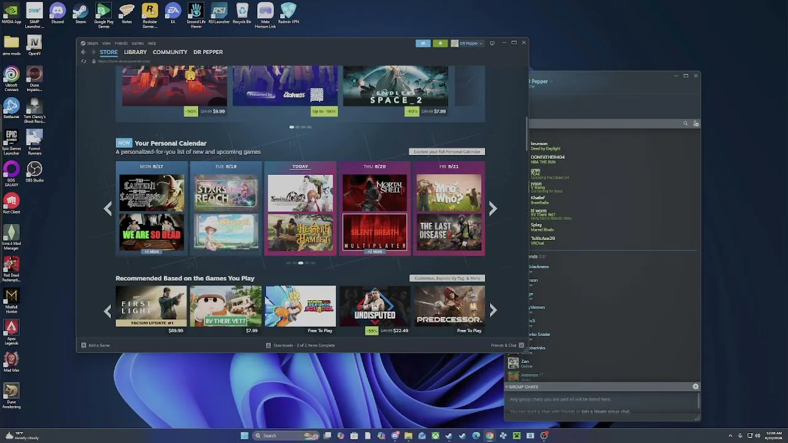Open the NVIDIA App desktop icon
The image size is (788, 443).
(x=11, y=14)
